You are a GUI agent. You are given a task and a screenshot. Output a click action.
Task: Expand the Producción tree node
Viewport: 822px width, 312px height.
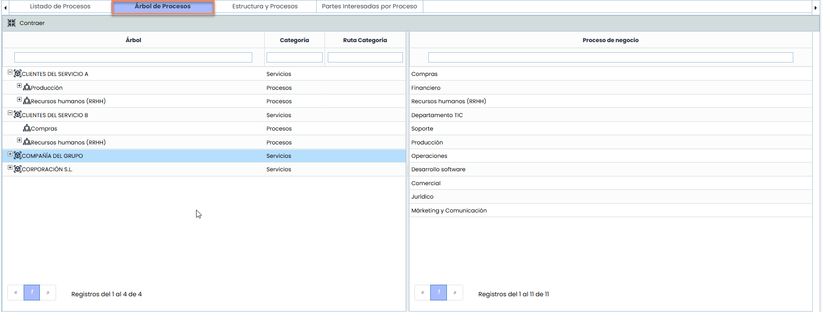[x=19, y=86]
